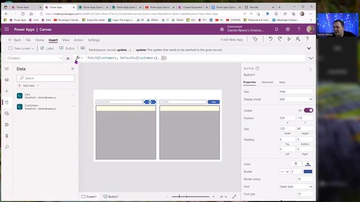Open the Power Apps settings gear
The height and width of the screenshot is (202, 360).
tap(287, 29)
